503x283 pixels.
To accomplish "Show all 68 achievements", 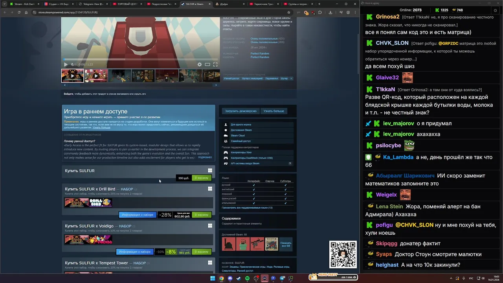I will pyautogui.click(x=286, y=244).
